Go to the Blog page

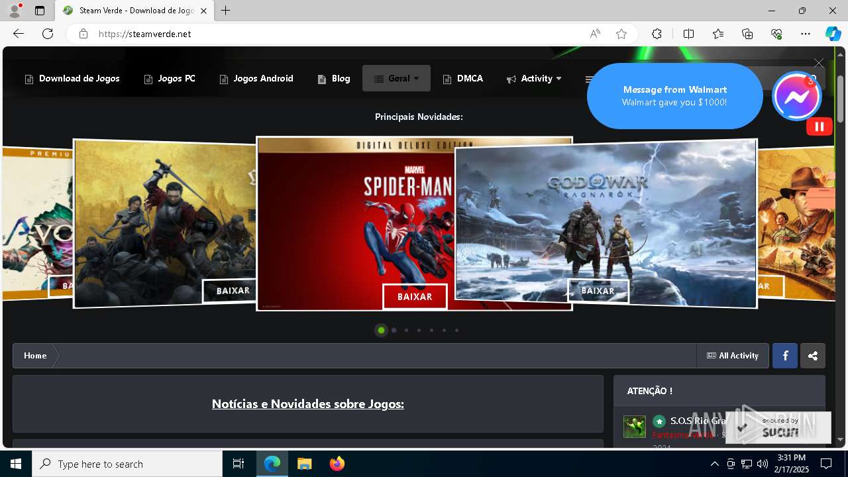pos(334,78)
